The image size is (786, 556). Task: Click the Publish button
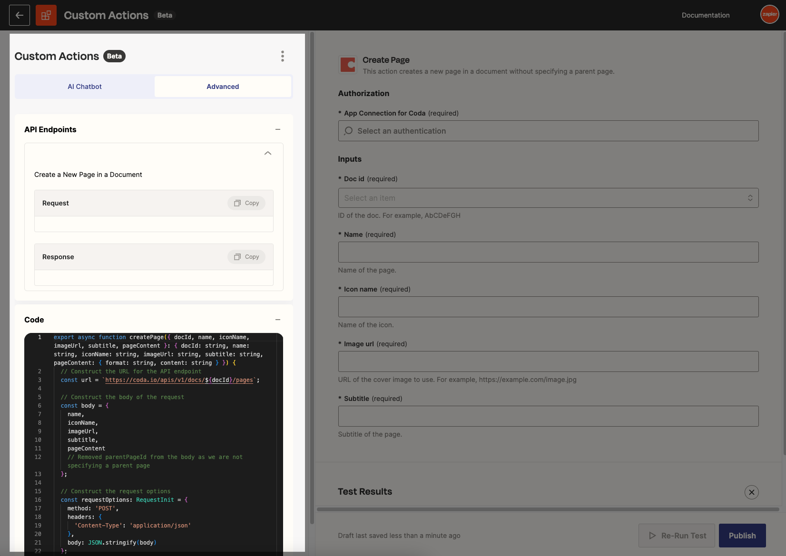742,536
